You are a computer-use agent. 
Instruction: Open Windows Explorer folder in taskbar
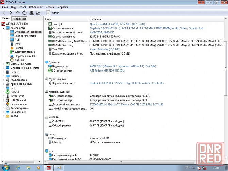pyautogui.click(x=28, y=168)
